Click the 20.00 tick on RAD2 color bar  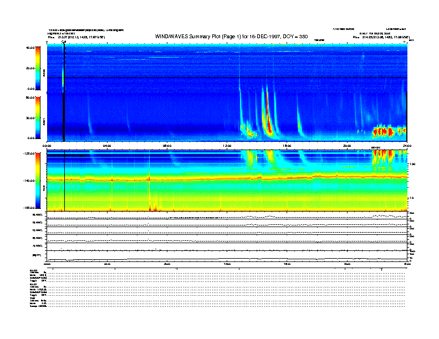(30, 68)
